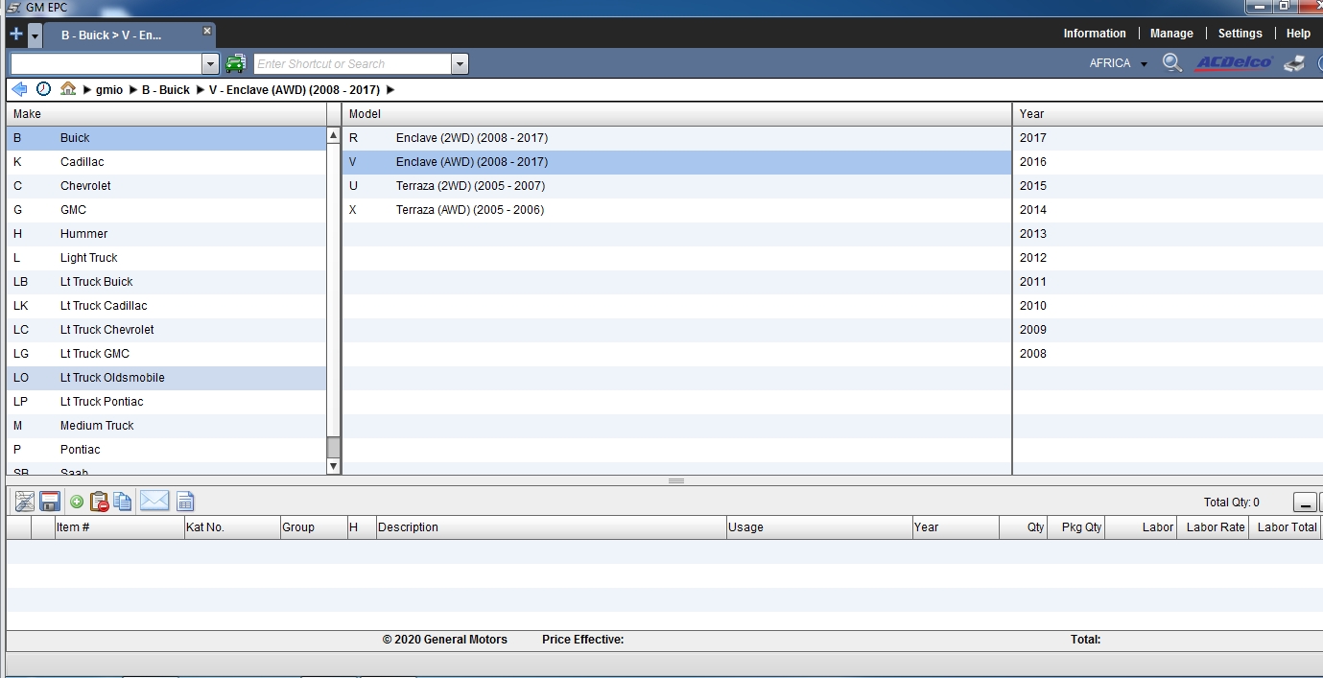Image resolution: width=1323 pixels, height=678 pixels.
Task: Select Chevrolet in Make list
Action: click(x=167, y=186)
